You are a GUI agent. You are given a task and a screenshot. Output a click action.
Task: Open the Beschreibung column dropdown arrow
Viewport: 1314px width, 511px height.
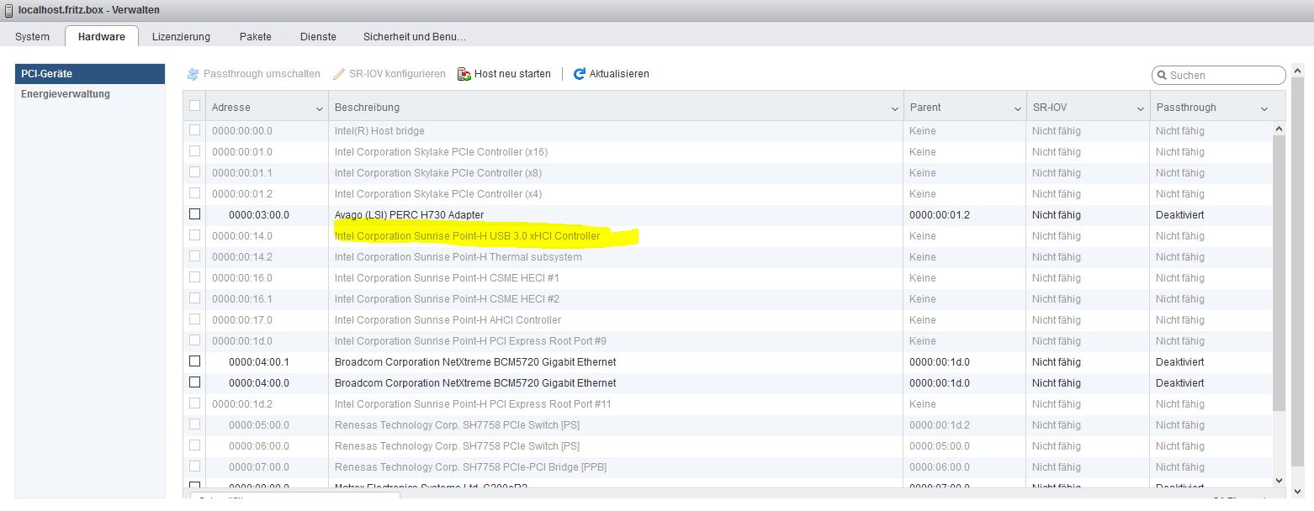click(x=894, y=108)
